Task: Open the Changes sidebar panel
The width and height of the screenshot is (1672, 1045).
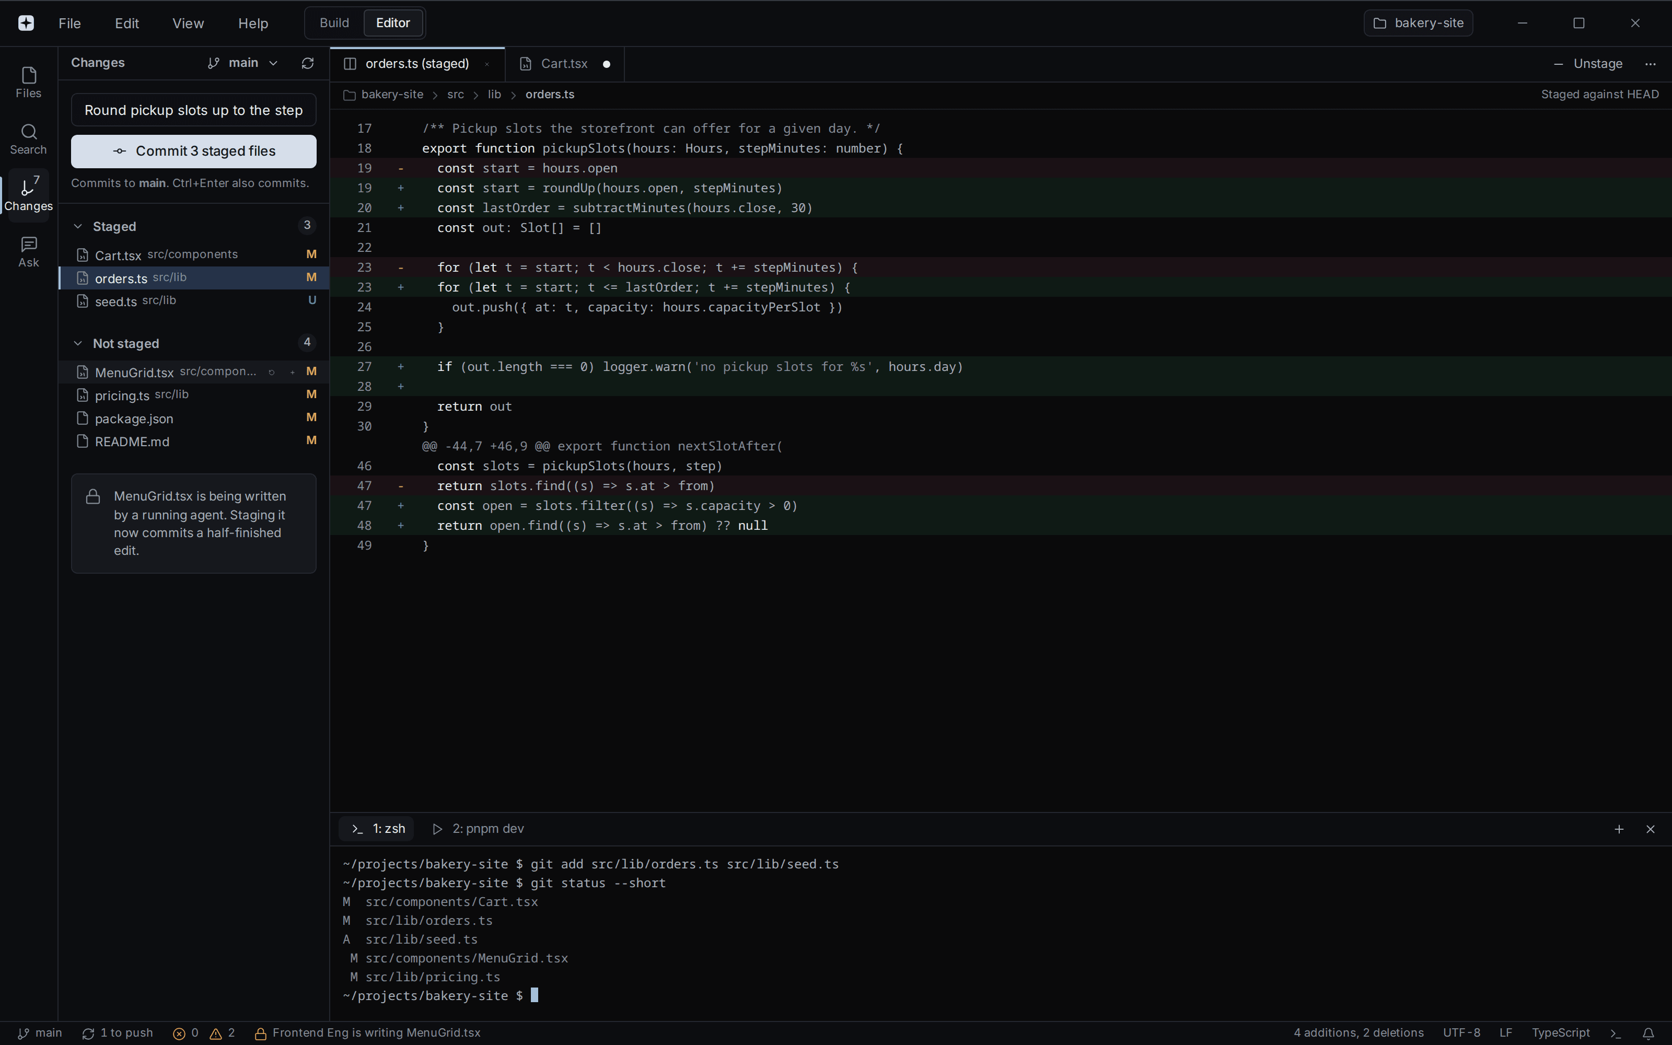Action: 28,195
